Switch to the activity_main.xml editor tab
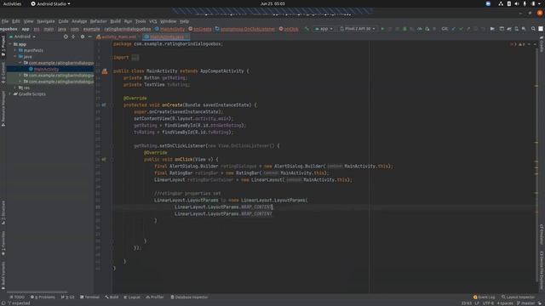Image resolution: width=545 pixels, height=306 pixels. click(x=118, y=37)
